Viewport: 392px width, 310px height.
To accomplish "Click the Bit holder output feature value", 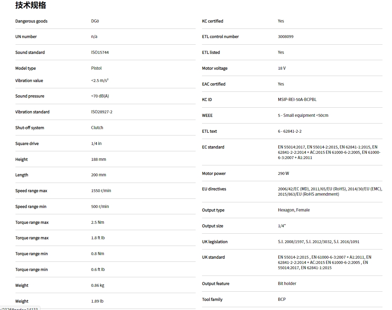I will (287, 284).
